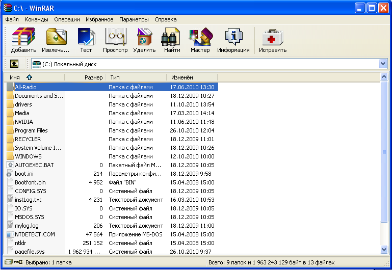Click the folder icon of drivers
This screenshot has width=392, height=270.
pos(10,104)
